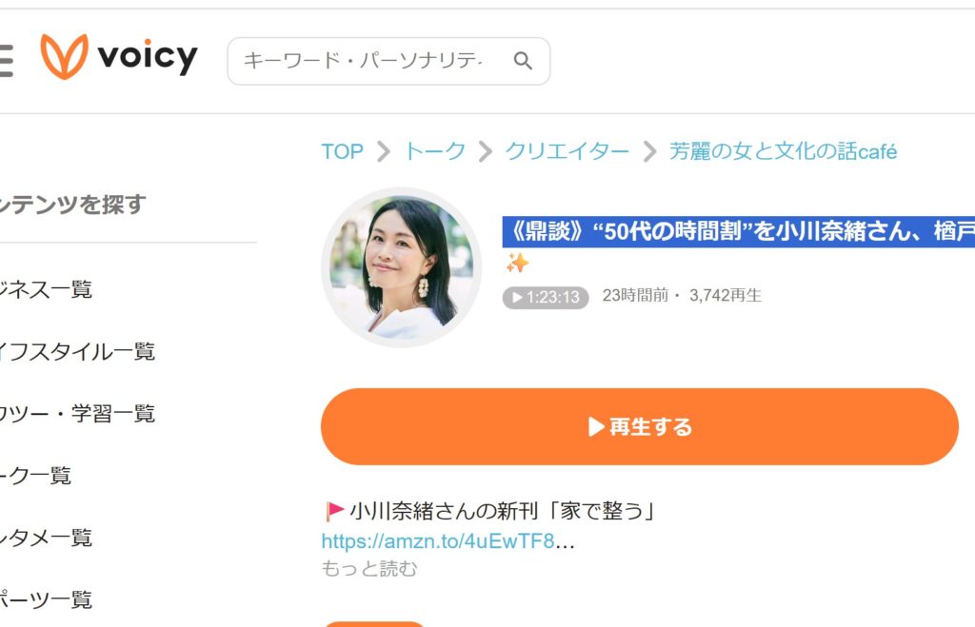Click the highlighted 《鼎談》 episode title
975x627 pixels.
[x=739, y=231]
